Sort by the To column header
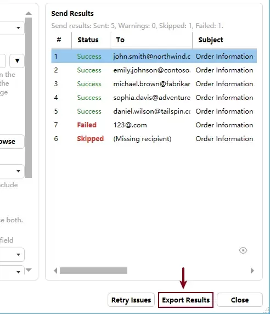This screenshot has width=270, height=314. [x=151, y=40]
